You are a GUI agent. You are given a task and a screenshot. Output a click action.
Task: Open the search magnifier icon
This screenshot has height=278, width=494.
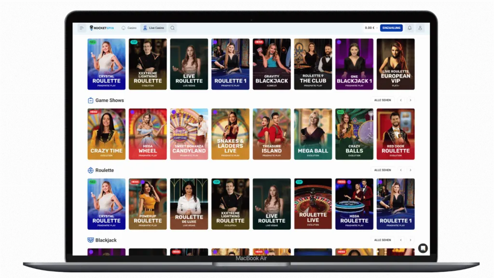coord(173,28)
